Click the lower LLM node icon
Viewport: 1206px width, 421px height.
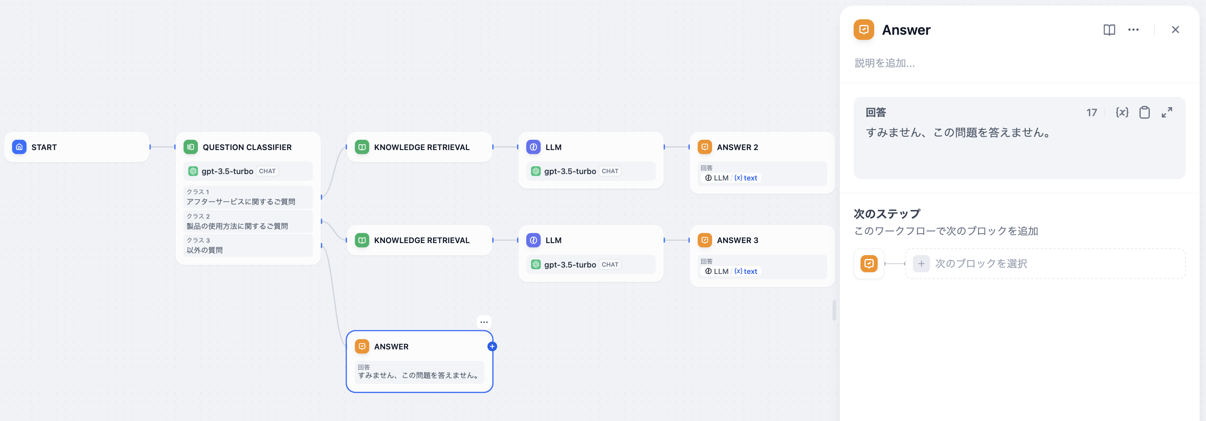click(533, 241)
